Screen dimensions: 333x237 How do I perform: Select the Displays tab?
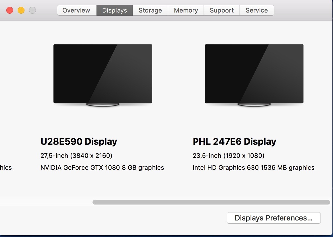115,11
